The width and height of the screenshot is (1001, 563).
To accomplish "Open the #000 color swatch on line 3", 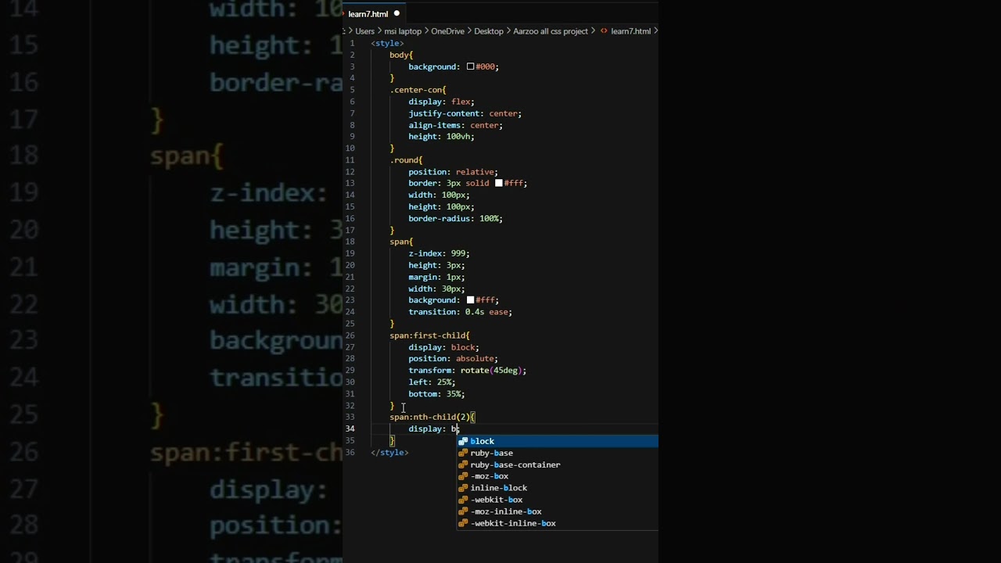I will click(x=470, y=66).
